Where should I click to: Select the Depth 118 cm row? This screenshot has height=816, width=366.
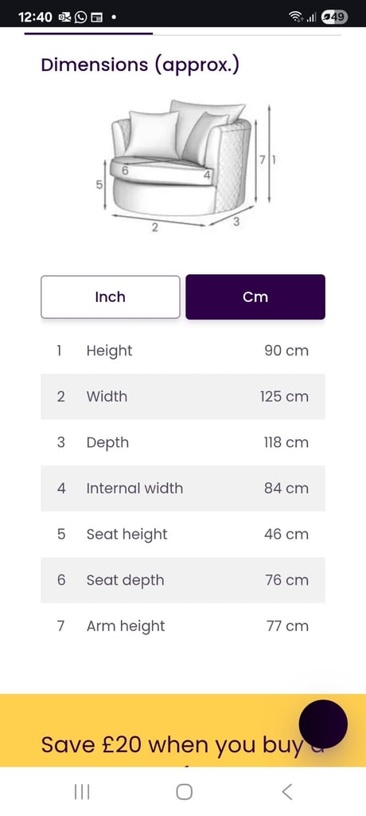pyautogui.click(x=183, y=442)
